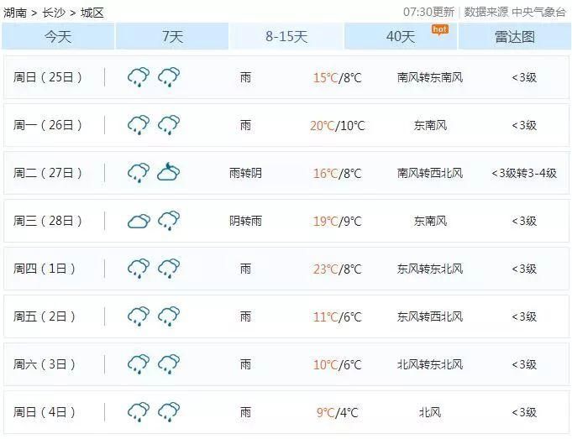
Task: Open the 40天 forecast tab
Action: (x=401, y=37)
